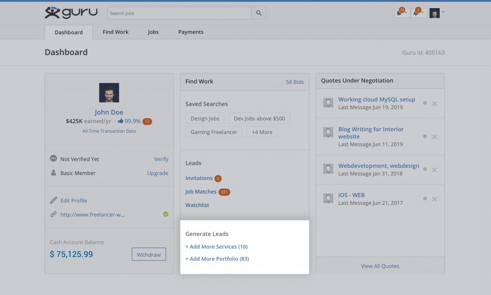Image resolution: width=491 pixels, height=295 pixels.
Task: Click the Invitations 5 badge
Action: click(218, 178)
